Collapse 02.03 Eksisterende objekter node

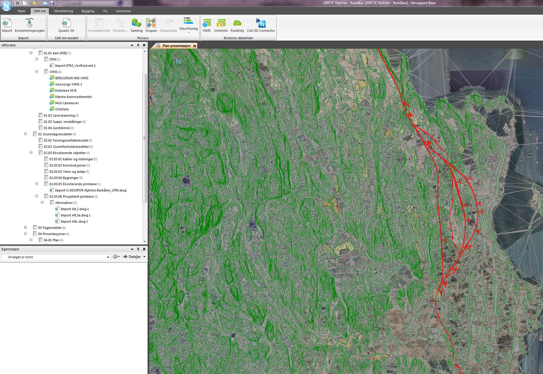tap(31, 153)
